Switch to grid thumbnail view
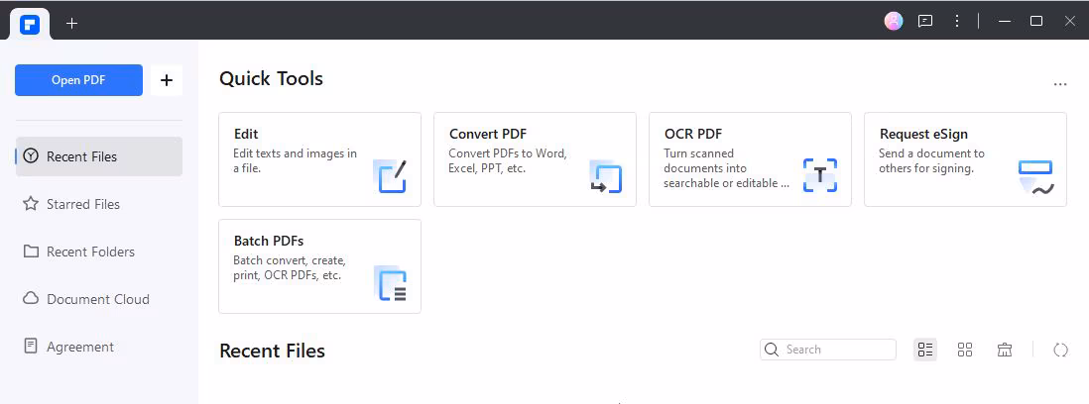Screen dimensions: 1089x404 965,350
